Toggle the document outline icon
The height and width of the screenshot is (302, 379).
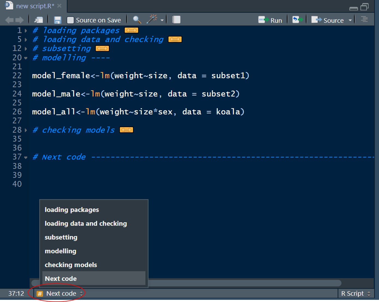[364, 20]
